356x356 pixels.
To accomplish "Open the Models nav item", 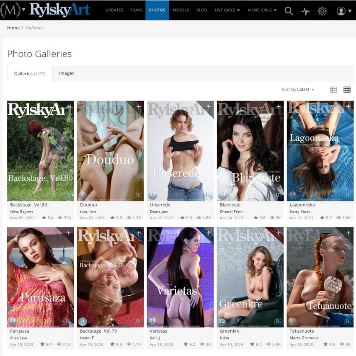I will pos(181,10).
